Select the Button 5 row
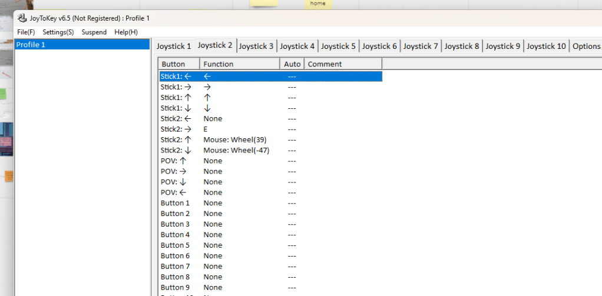The width and height of the screenshot is (602, 296). (x=271, y=245)
